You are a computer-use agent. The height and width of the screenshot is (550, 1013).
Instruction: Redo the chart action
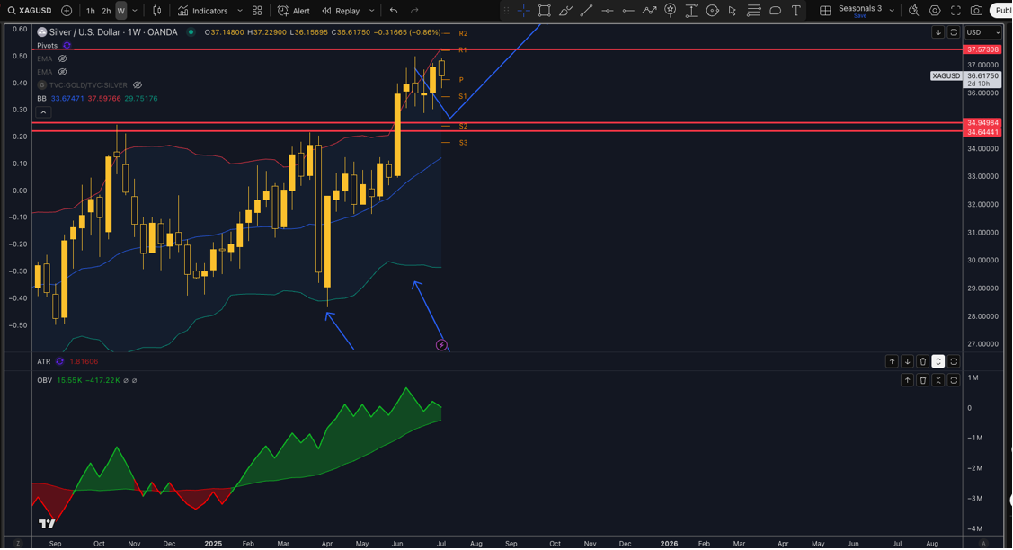tap(414, 11)
